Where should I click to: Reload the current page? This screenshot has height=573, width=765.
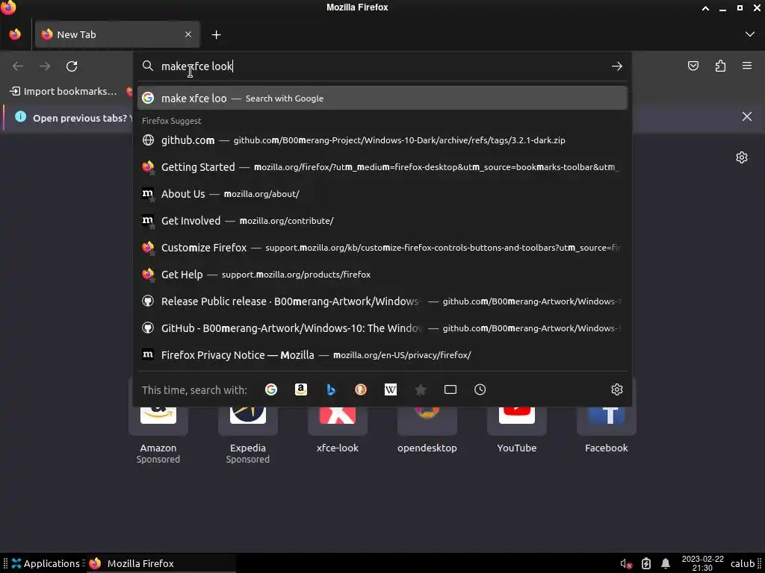[x=72, y=66]
